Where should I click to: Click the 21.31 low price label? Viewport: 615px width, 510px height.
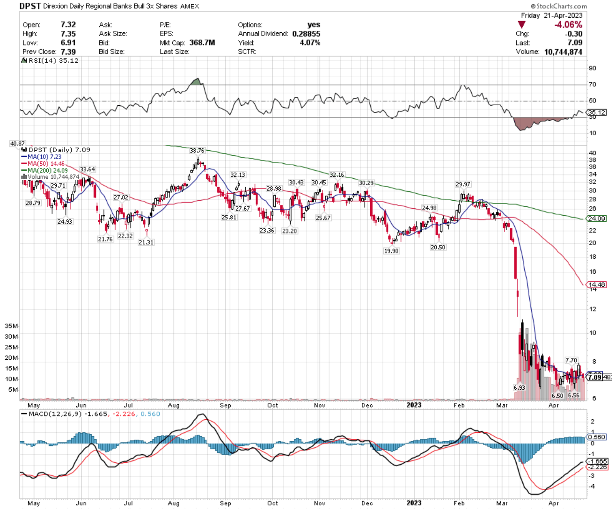tap(146, 242)
